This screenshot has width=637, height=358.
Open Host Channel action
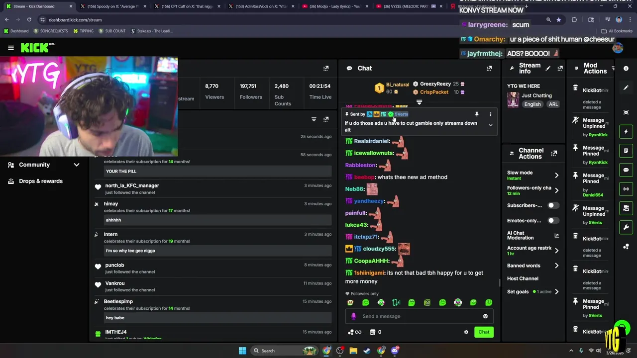click(523, 278)
